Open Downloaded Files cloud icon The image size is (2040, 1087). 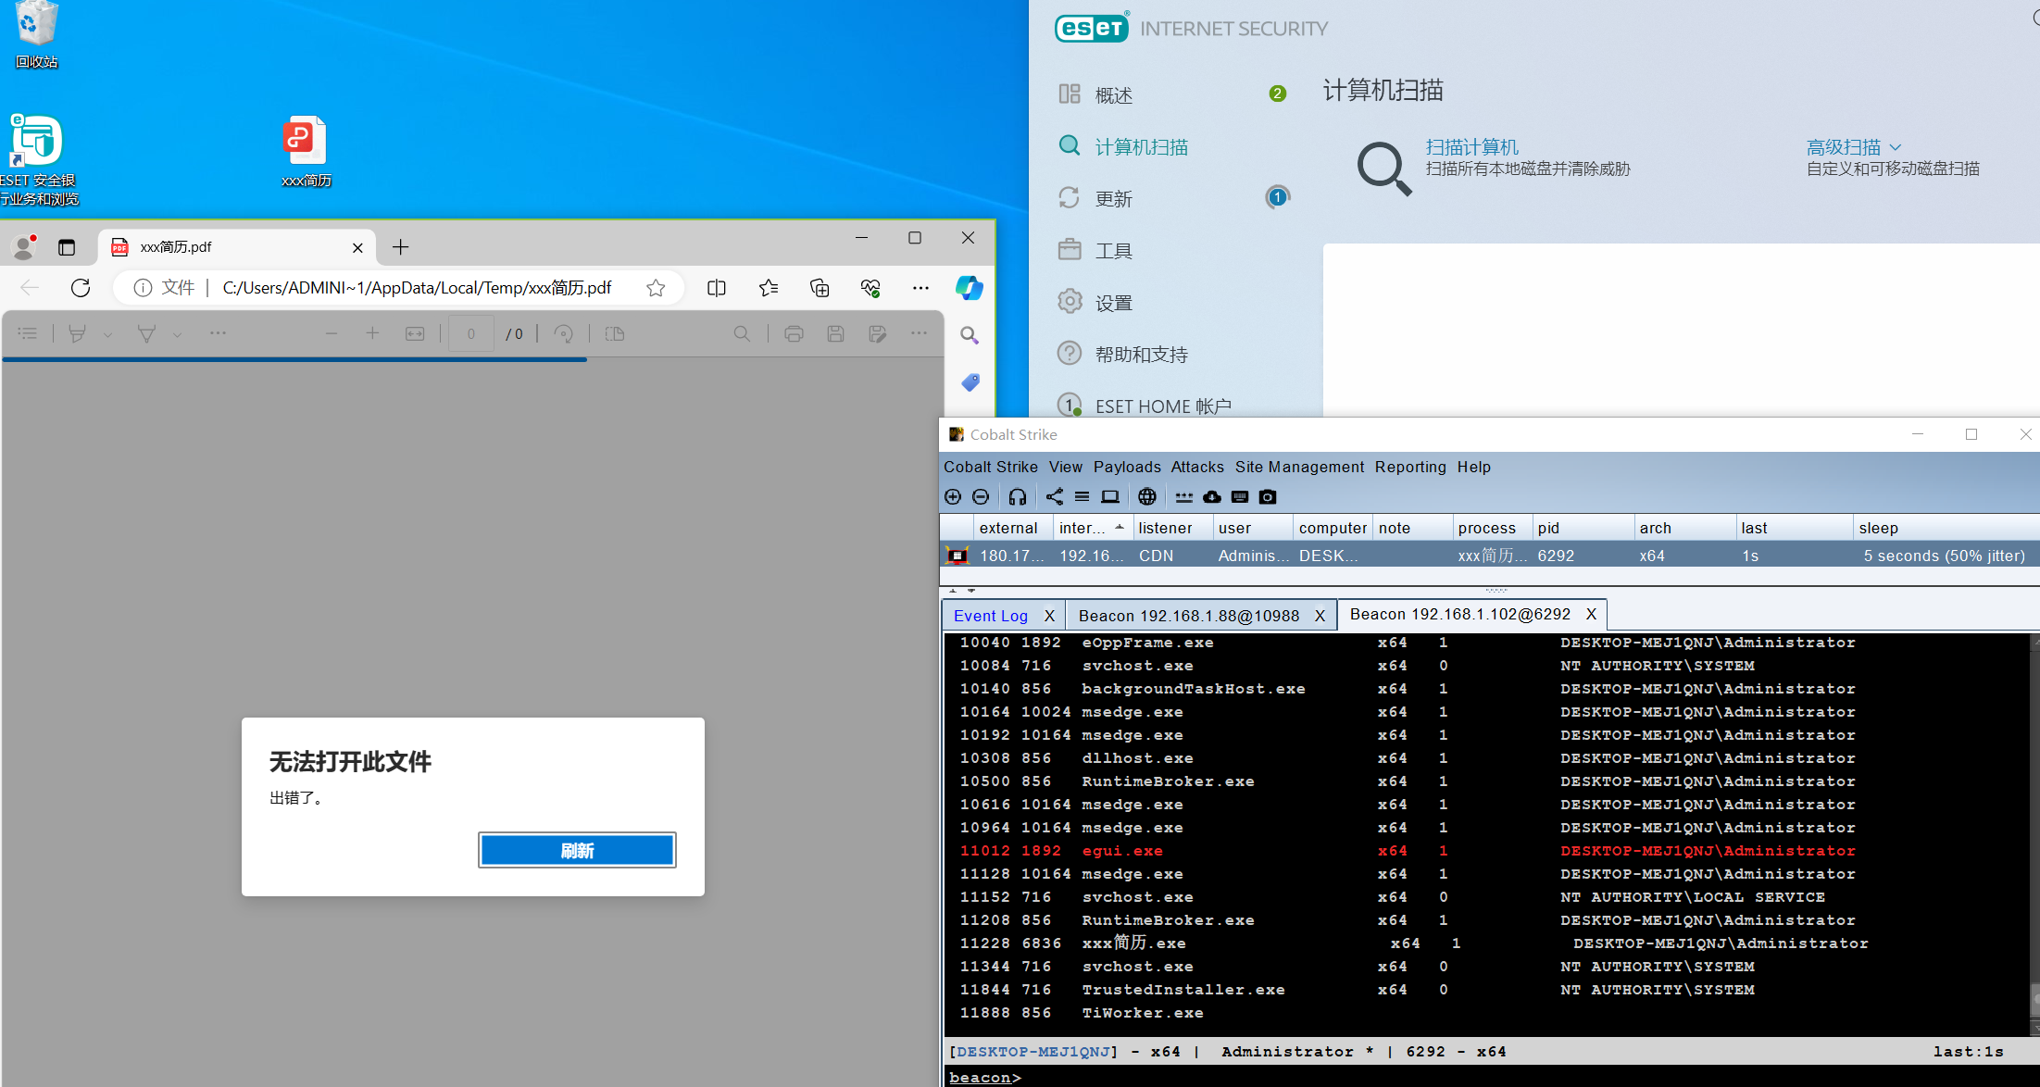click(x=1212, y=497)
